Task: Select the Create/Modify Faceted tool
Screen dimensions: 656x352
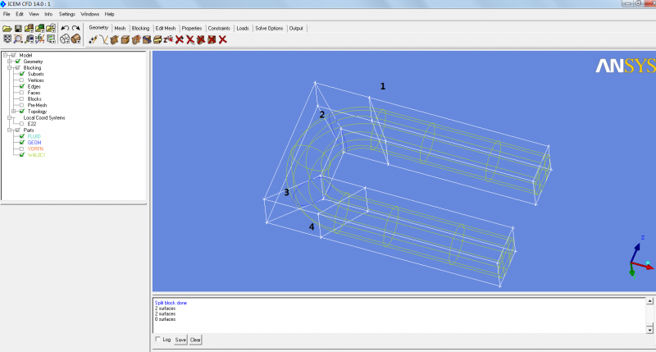Action: click(x=136, y=39)
